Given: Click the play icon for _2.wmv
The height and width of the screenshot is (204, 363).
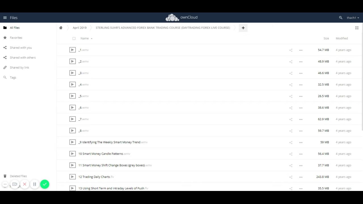Looking at the screenshot, I should (73, 61).
